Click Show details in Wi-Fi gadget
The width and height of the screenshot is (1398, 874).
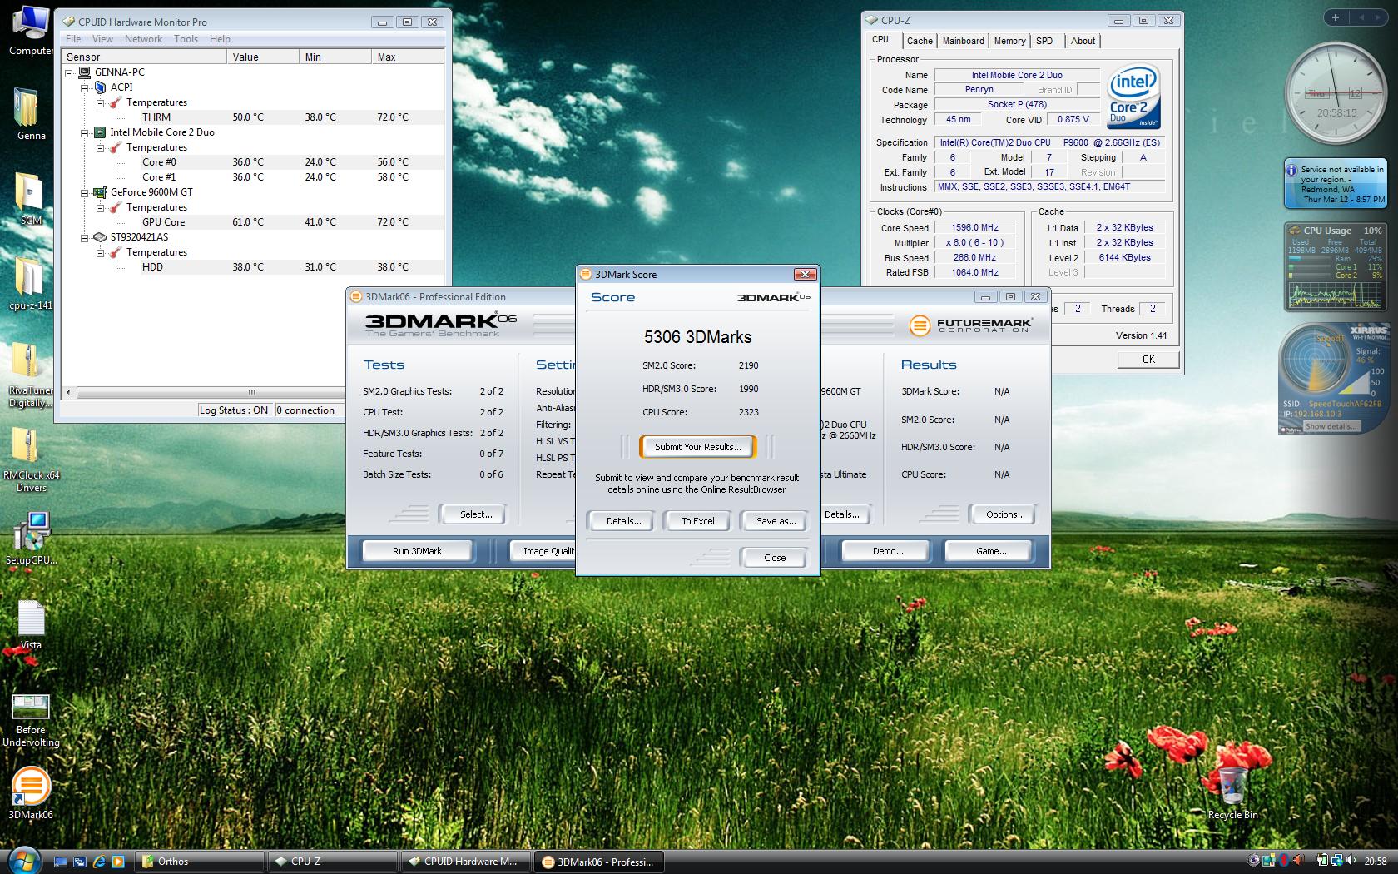[1330, 426]
